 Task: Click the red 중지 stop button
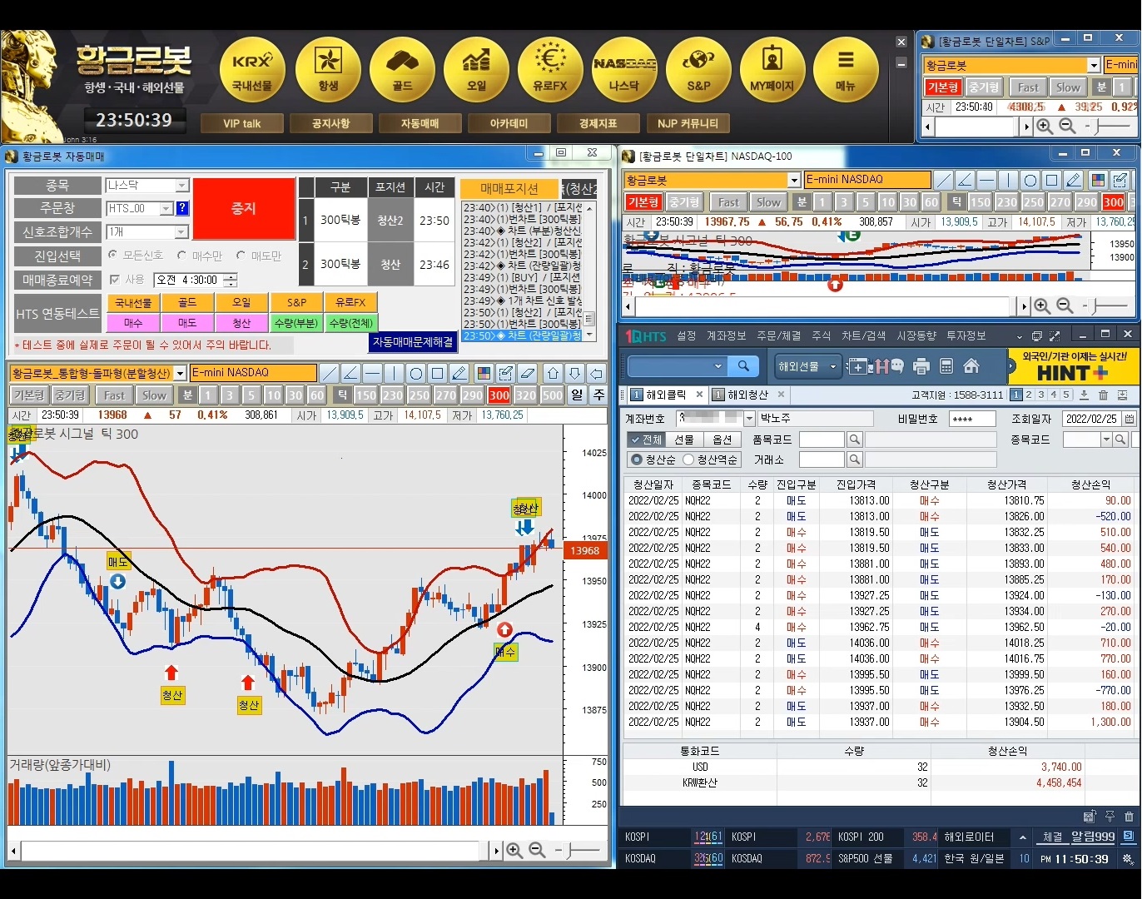[x=244, y=209]
